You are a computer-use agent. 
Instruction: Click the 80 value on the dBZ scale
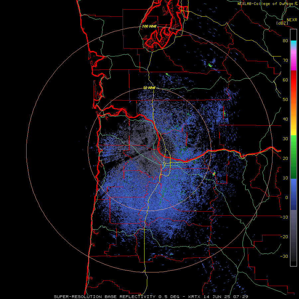pyautogui.click(x=285, y=41)
